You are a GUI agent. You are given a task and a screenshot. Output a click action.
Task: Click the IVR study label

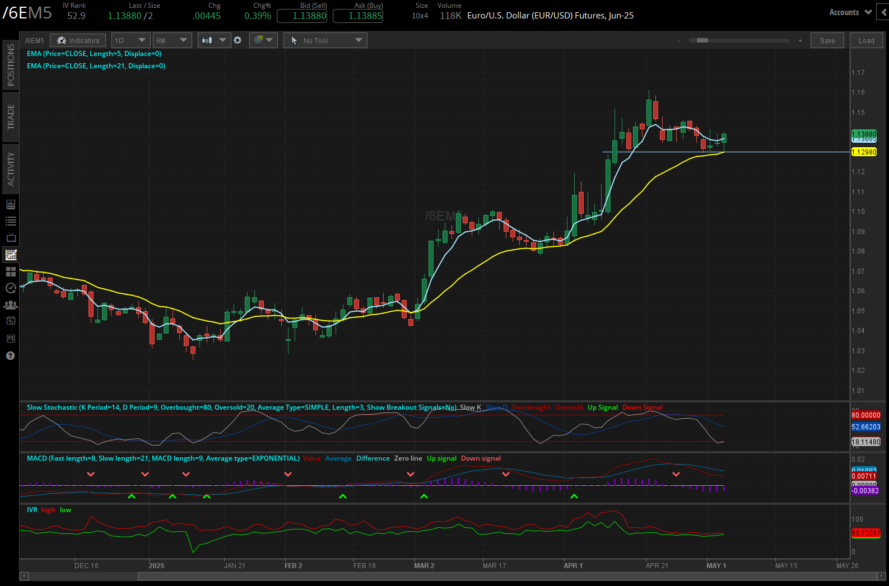(x=32, y=510)
